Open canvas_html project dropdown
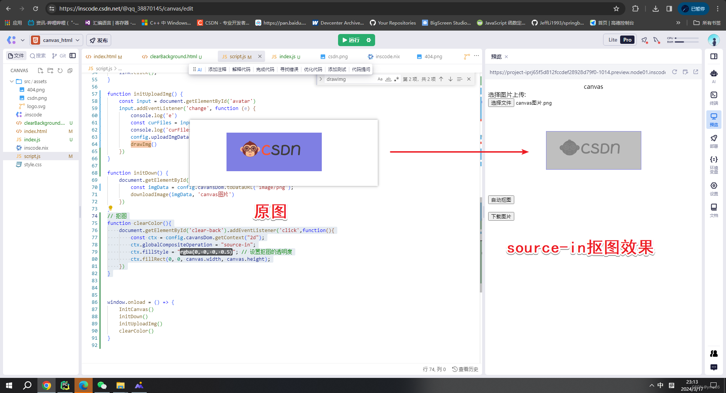726x393 pixels. (56, 40)
